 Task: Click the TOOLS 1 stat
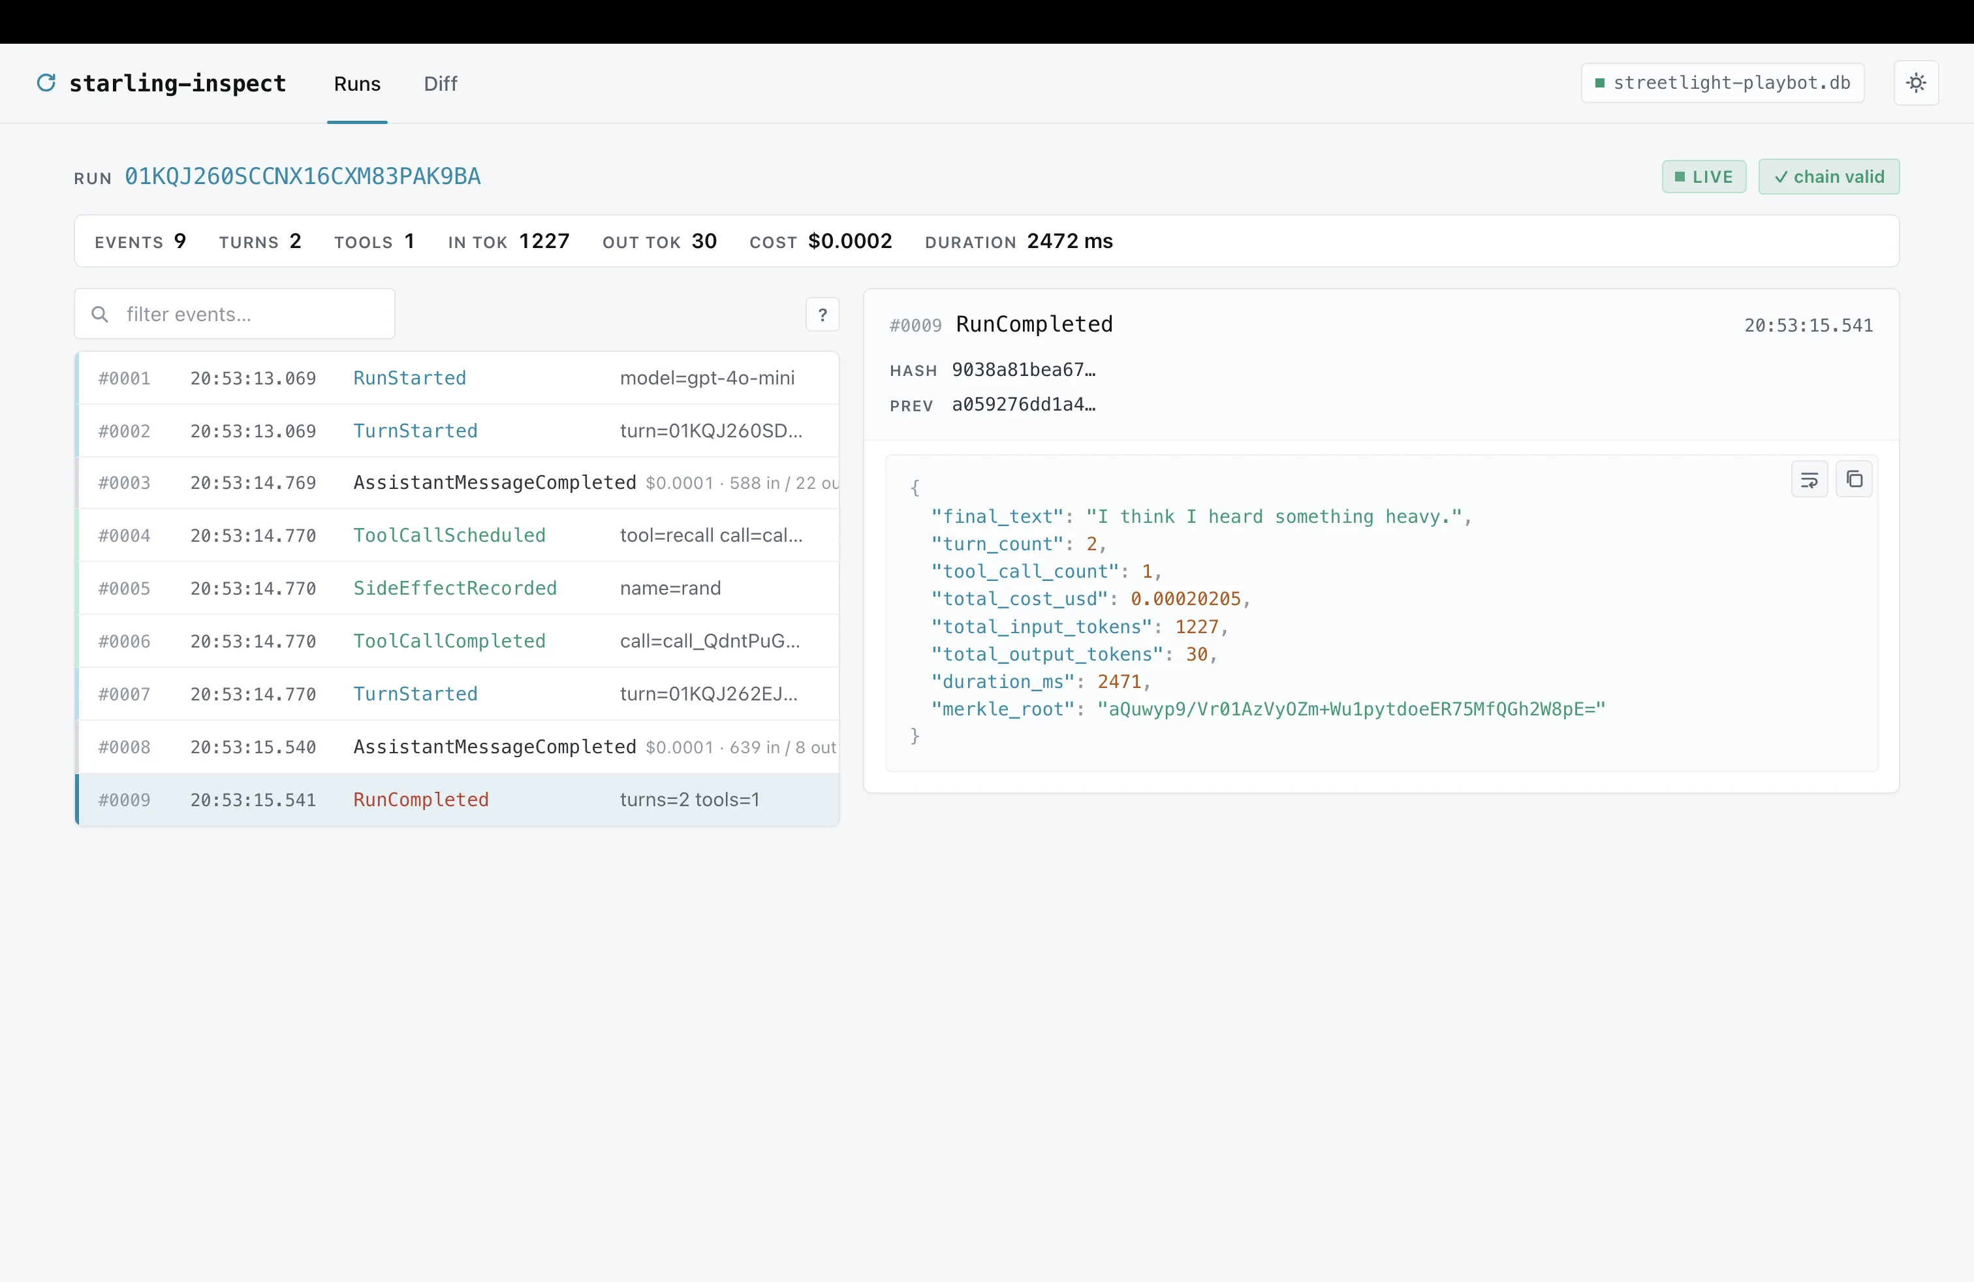(374, 242)
